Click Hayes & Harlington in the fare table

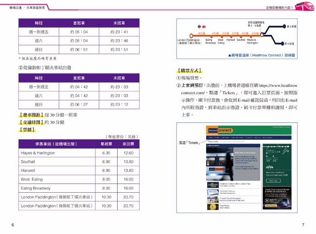pyautogui.click(x=38, y=153)
